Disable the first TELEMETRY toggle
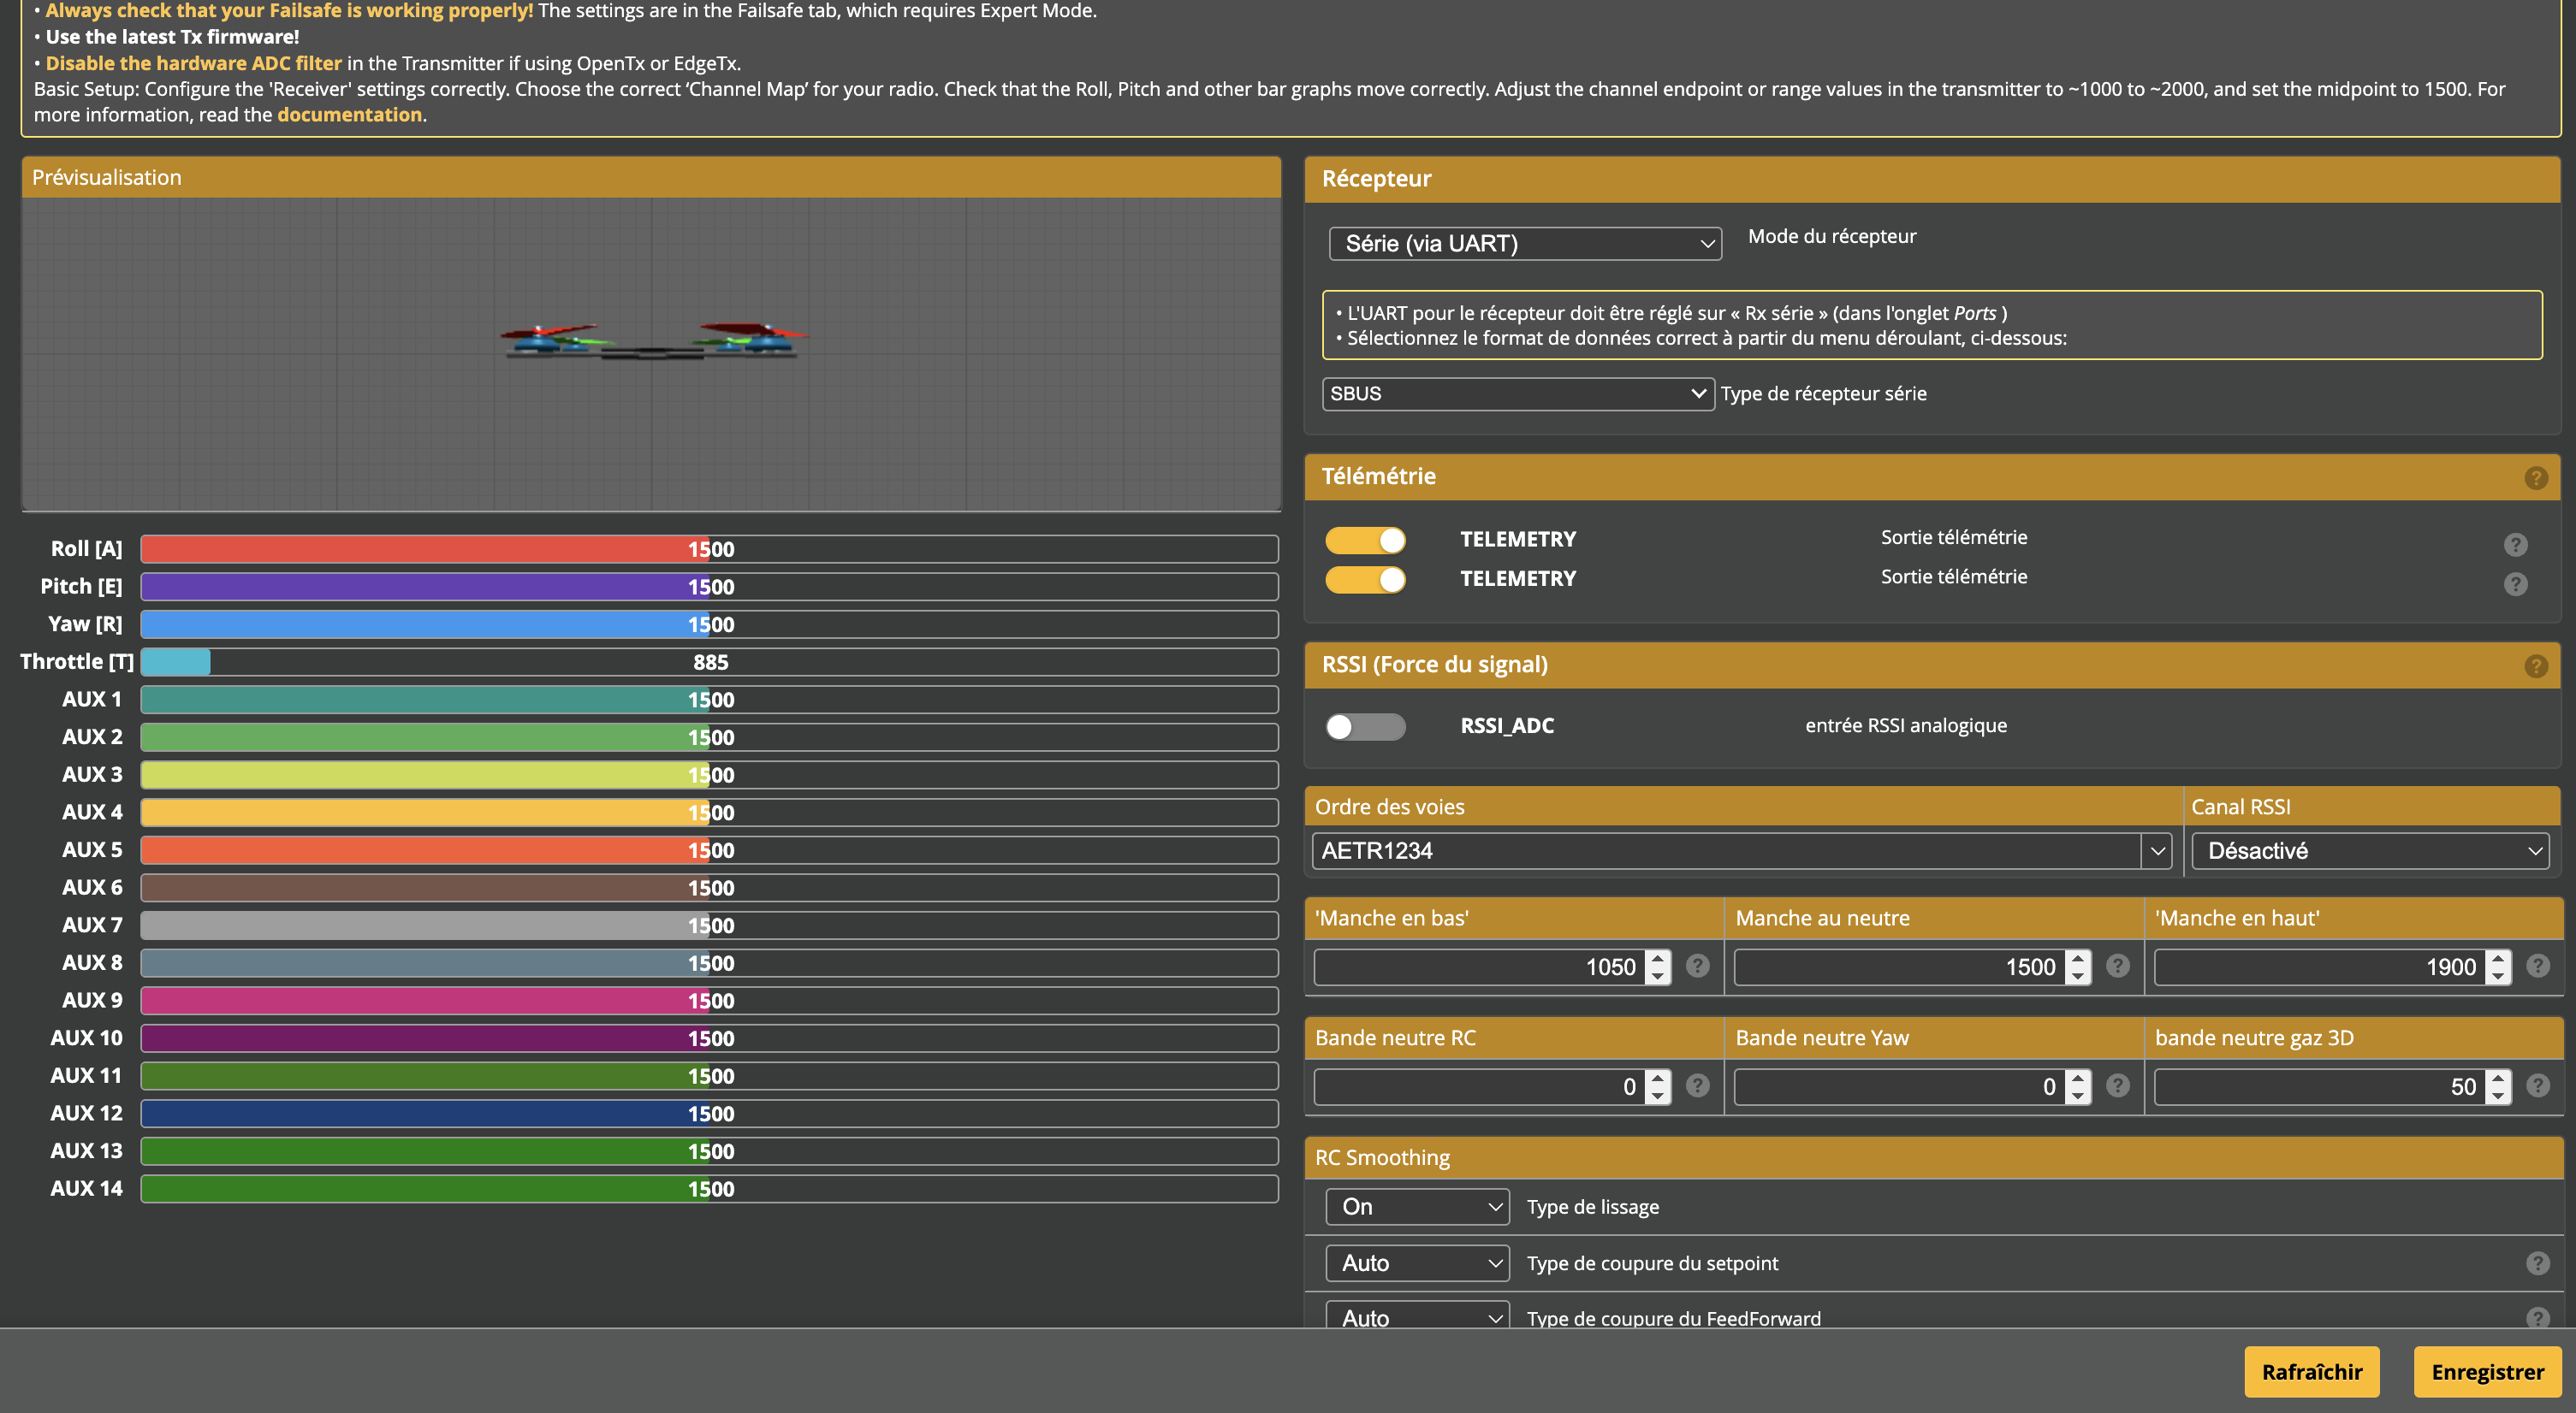2576x1413 pixels. tap(1365, 541)
